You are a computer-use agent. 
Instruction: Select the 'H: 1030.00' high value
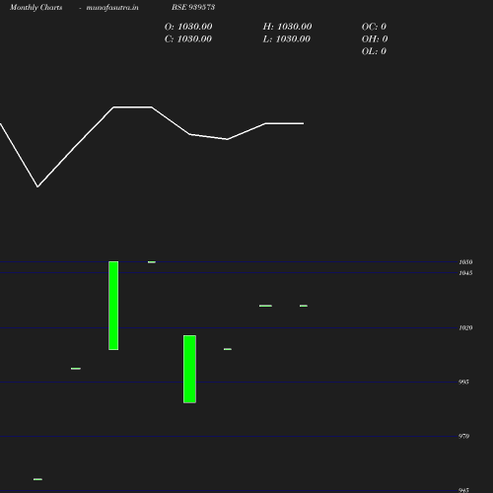[287, 27]
